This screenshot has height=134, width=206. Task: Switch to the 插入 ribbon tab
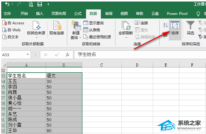tap(40, 14)
